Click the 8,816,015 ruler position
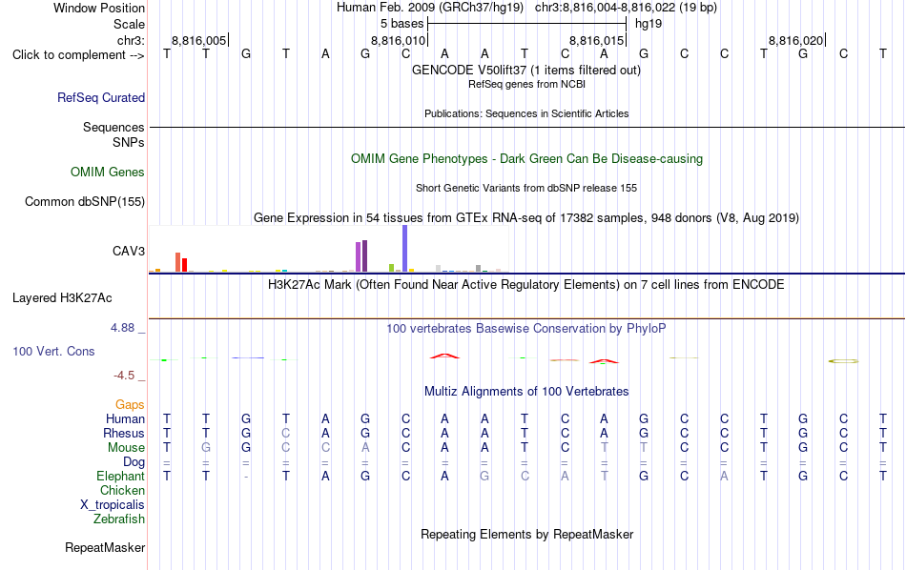Screen dimensions: 906x570 (597, 40)
